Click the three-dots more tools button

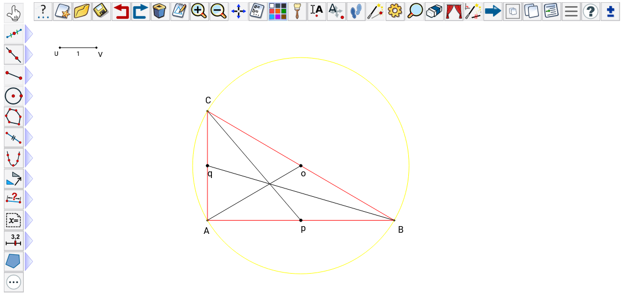coord(14,282)
